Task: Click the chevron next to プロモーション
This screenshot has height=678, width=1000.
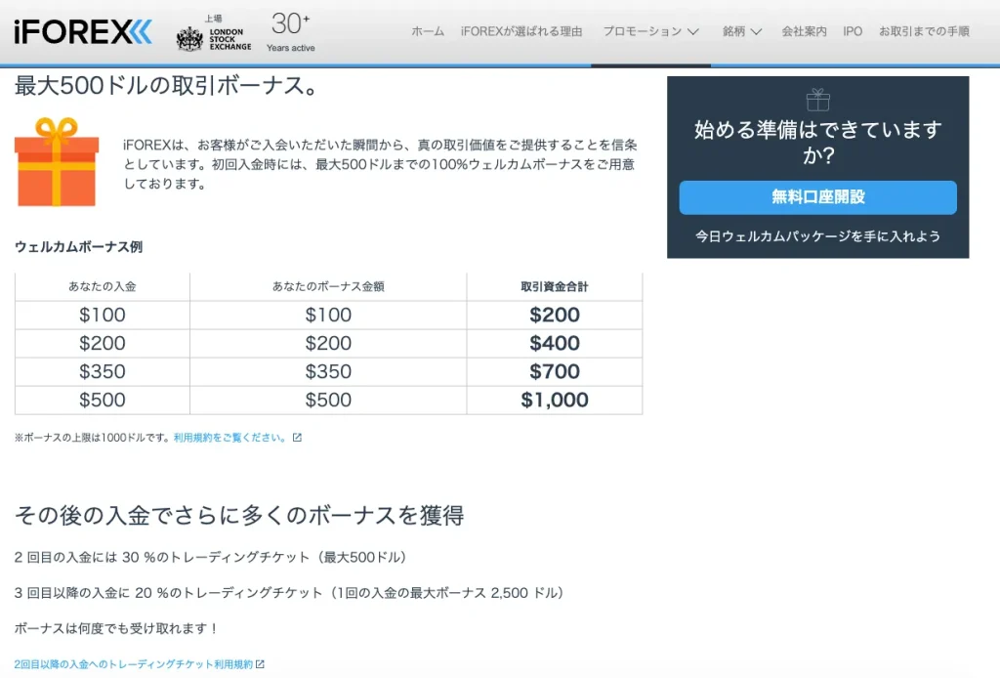Action: (693, 32)
